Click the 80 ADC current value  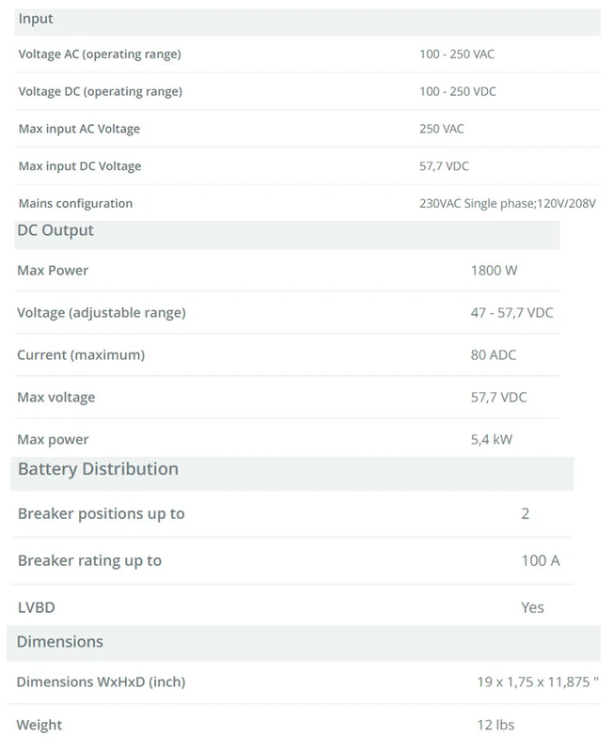(x=494, y=355)
